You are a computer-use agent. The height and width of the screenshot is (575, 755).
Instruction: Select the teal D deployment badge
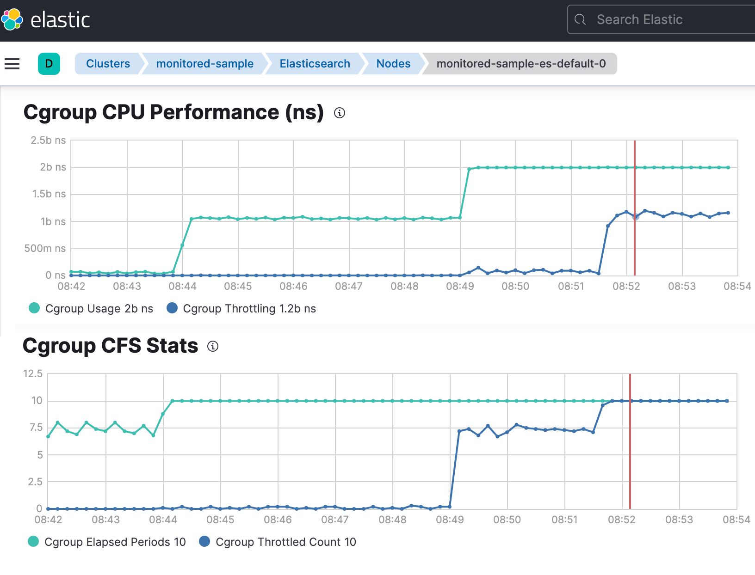tap(49, 64)
